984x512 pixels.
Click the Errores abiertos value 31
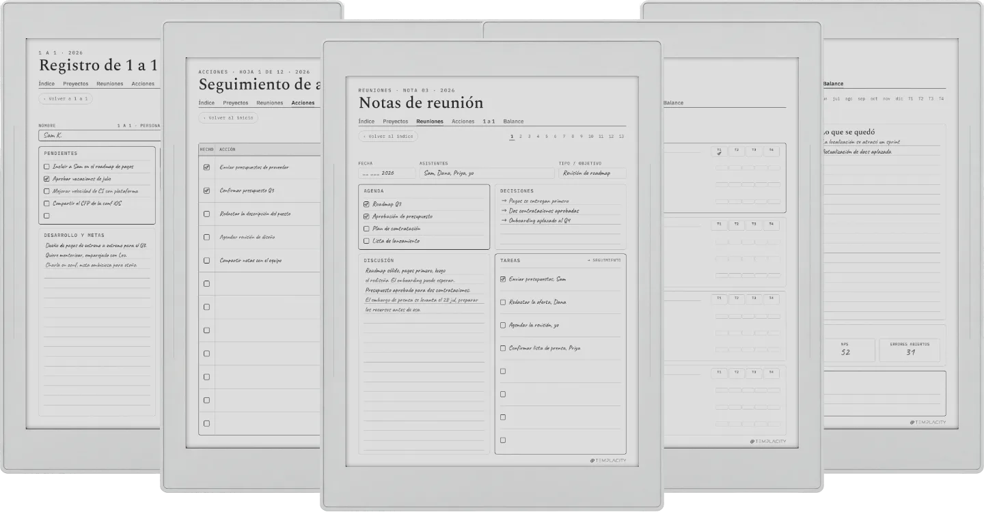[910, 352]
